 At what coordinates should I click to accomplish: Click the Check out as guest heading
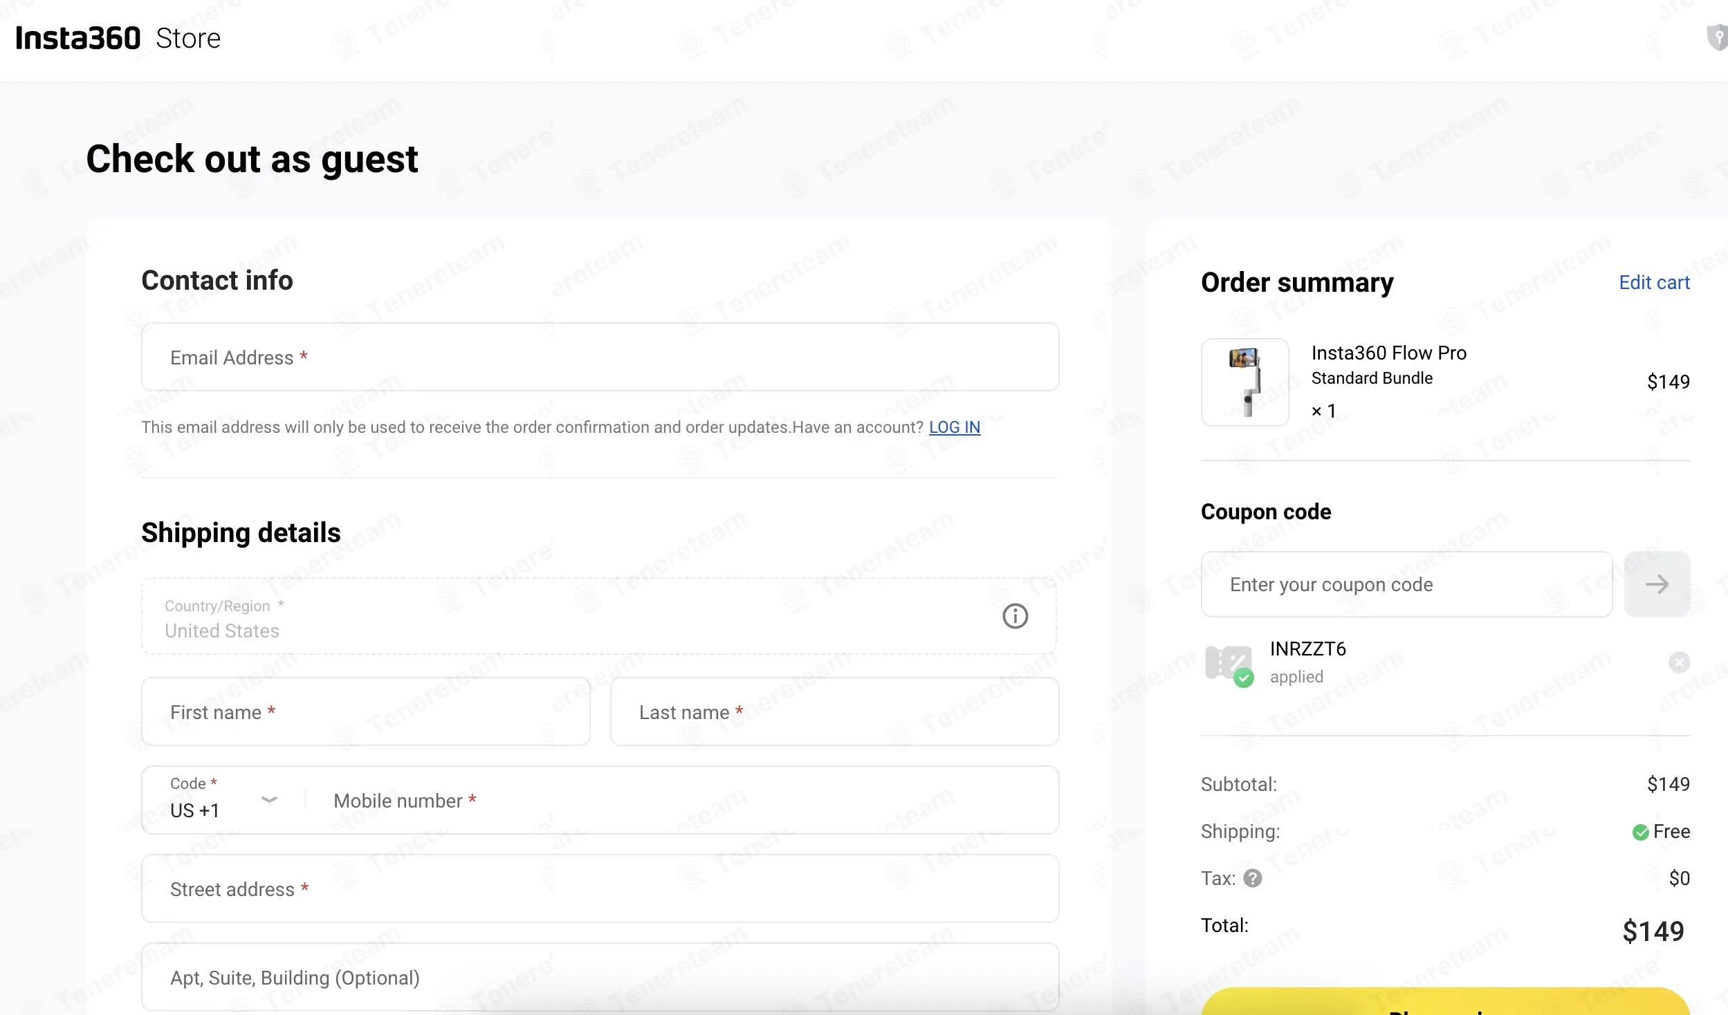[252, 160]
